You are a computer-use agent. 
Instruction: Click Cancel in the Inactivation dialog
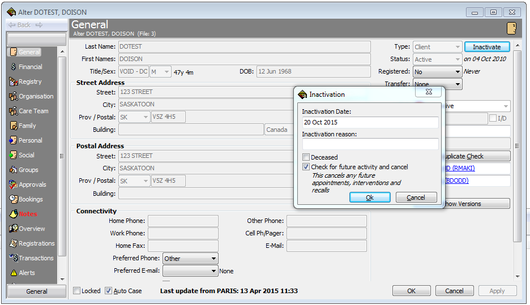pyautogui.click(x=416, y=197)
